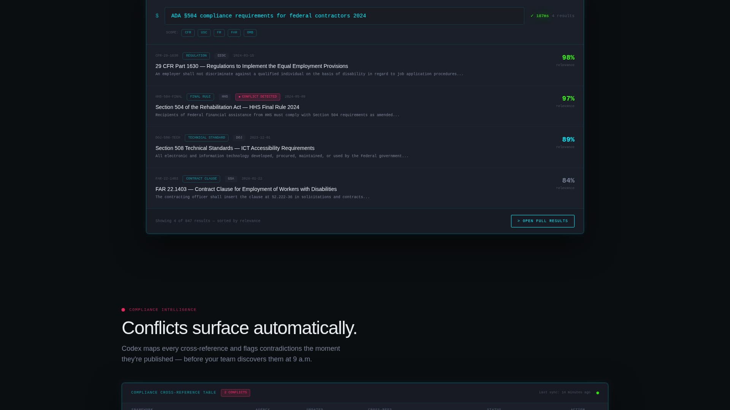Click the EEOC agency label
Image resolution: width=730 pixels, height=410 pixels.
tap(222, 56)
